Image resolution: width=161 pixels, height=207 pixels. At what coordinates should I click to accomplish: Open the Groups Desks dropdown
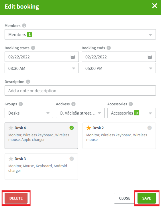coord(29,113)
